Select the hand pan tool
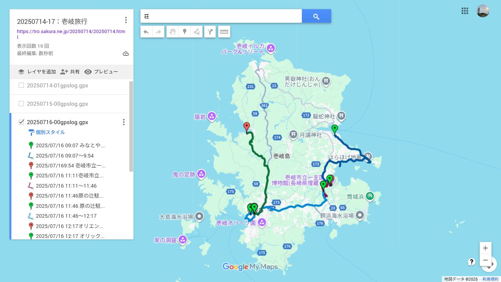The height and width of the screenshot is (282, 501). click(x=172, y=32)
